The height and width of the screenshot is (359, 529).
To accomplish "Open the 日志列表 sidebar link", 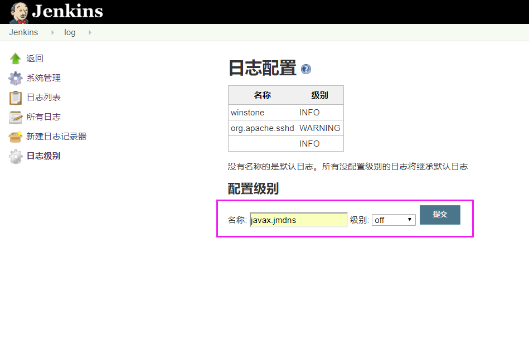I will pos(43,98).
